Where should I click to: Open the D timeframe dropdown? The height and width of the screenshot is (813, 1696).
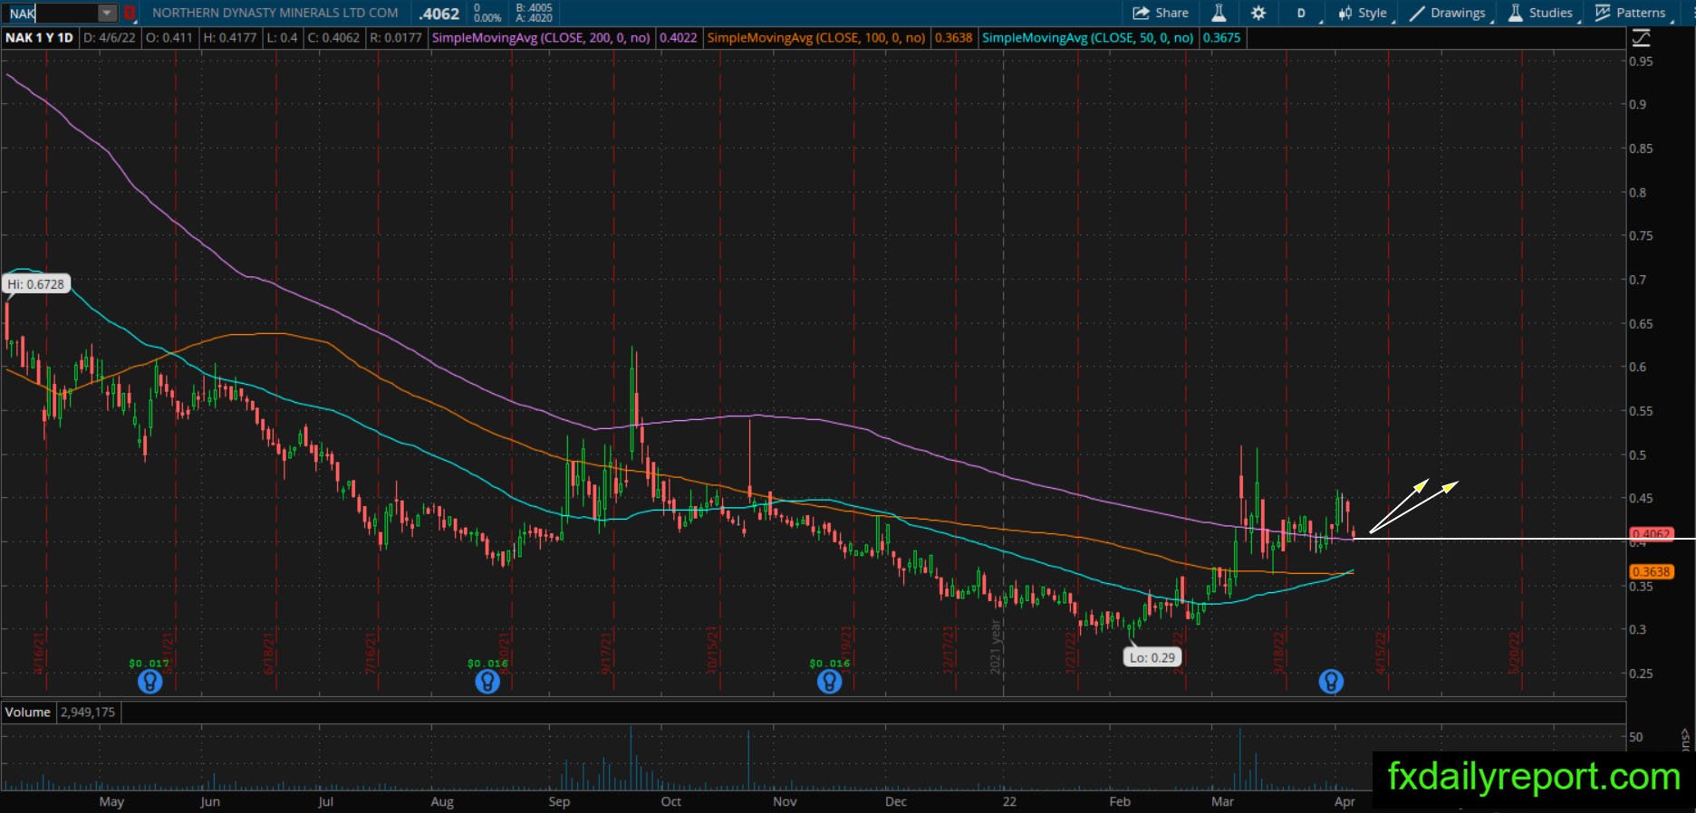tap(1303, 13)
